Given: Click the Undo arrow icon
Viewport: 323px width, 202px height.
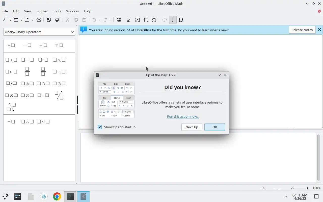Looking at the screenshot, I should coord(94,20).
